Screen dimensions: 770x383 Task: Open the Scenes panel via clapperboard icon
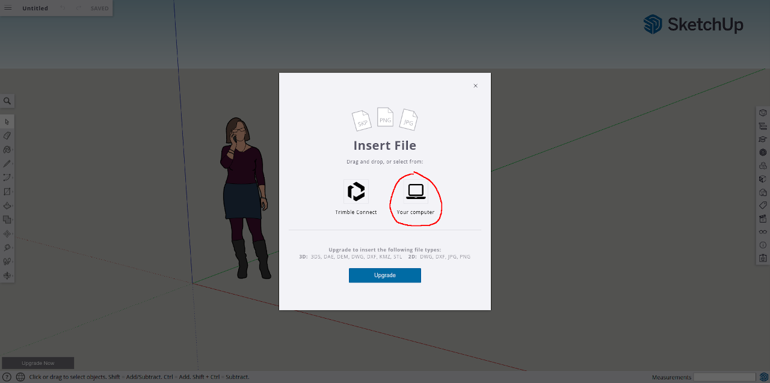pyautogui.click(x=762, y=218)
